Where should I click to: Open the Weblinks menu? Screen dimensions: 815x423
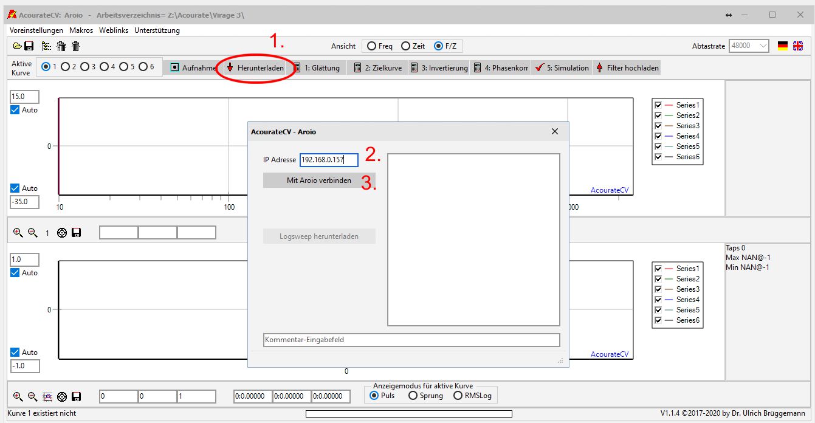point(114,30)
